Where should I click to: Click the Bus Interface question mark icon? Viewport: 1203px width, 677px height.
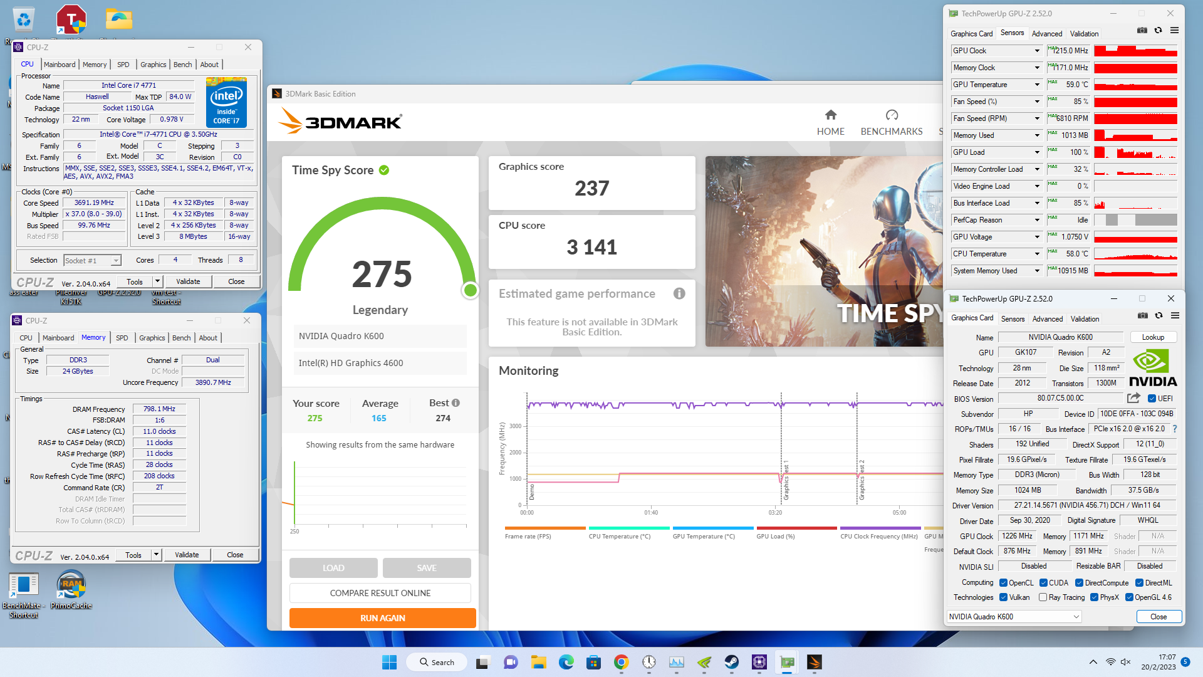1174,429
